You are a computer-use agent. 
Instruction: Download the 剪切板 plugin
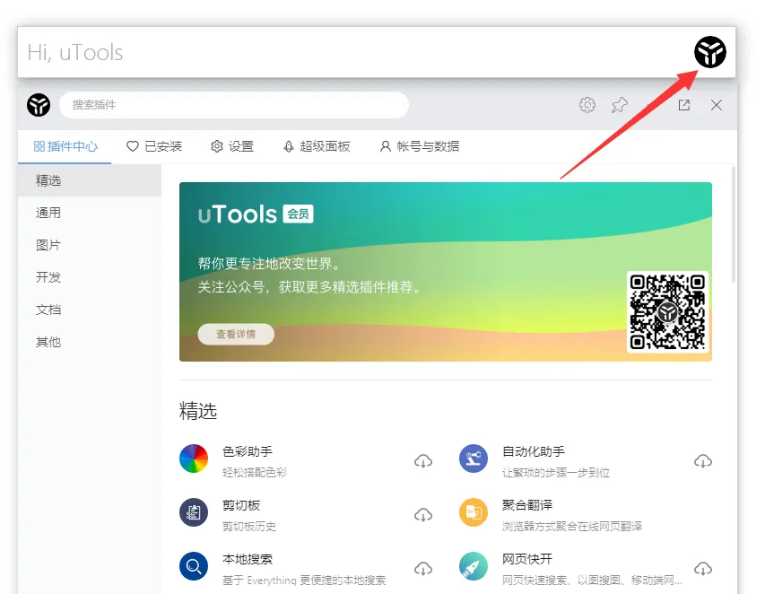coord(423,514)
